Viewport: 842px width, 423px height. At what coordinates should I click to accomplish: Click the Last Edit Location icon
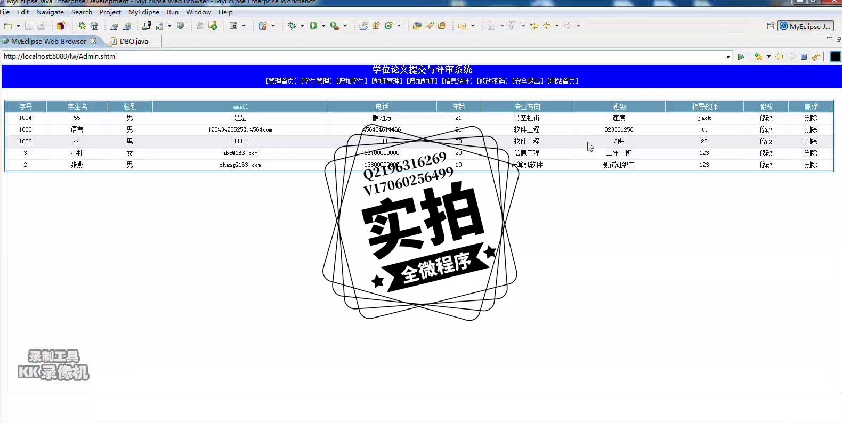tap(534, 26)
